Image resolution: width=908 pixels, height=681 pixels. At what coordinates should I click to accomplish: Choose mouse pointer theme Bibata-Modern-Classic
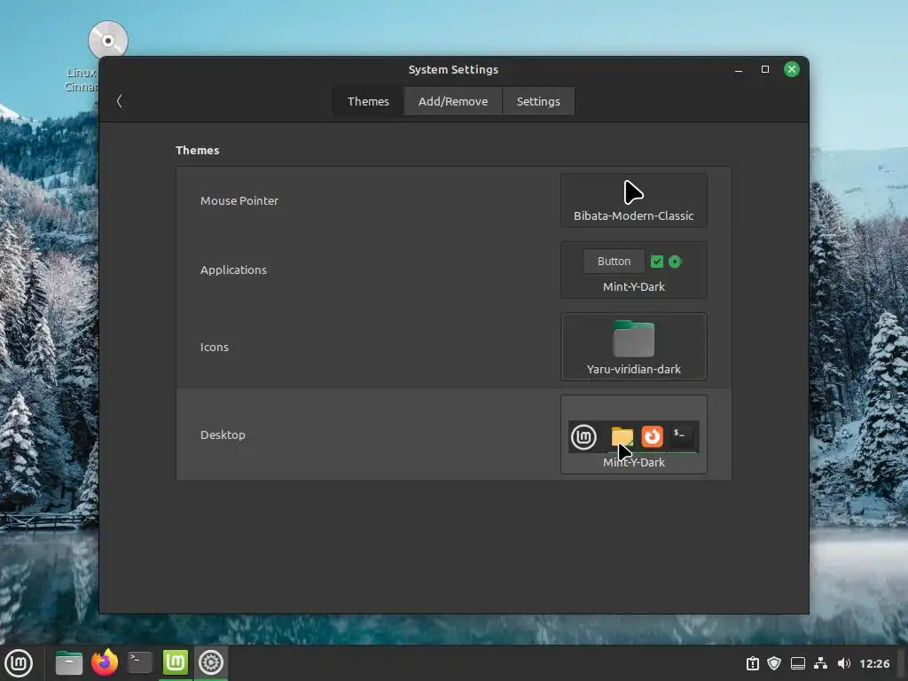tap(633, 200)
